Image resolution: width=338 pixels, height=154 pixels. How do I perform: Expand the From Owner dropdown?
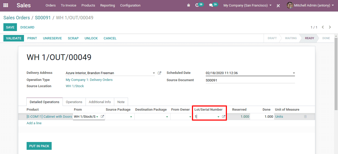click(x=190, y=117)
